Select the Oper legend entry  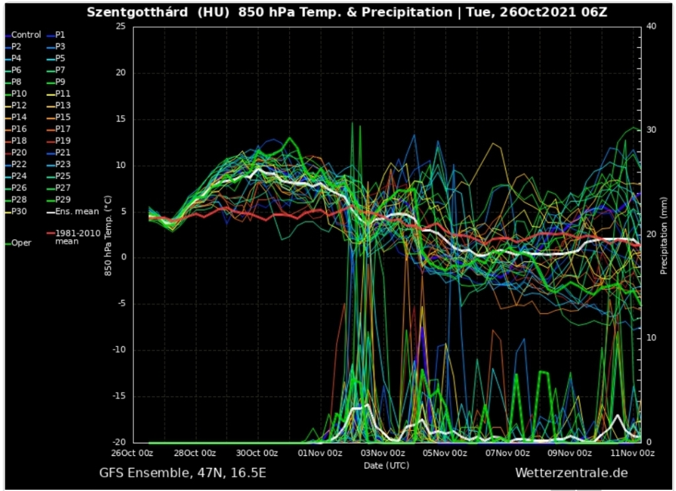click(21, 243)
